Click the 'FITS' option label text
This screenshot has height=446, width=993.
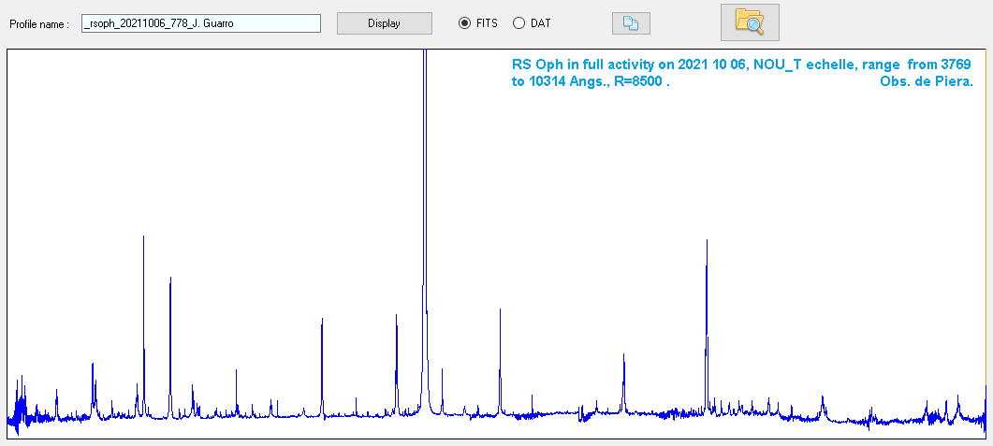(x=487, y=23)
